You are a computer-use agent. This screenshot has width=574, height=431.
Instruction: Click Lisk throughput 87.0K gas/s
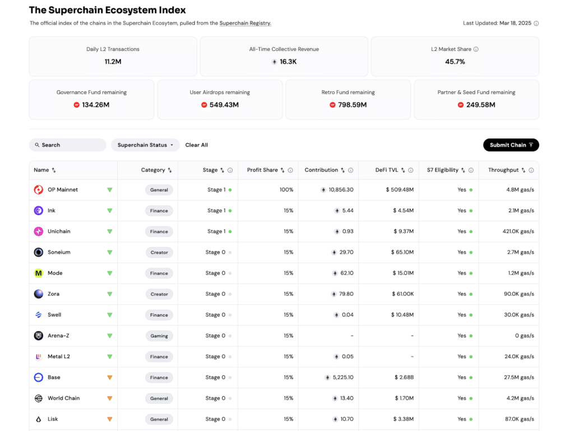[520, 419]
